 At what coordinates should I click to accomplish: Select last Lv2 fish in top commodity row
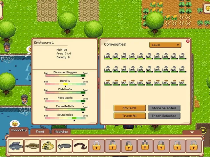tap(182, 56)
